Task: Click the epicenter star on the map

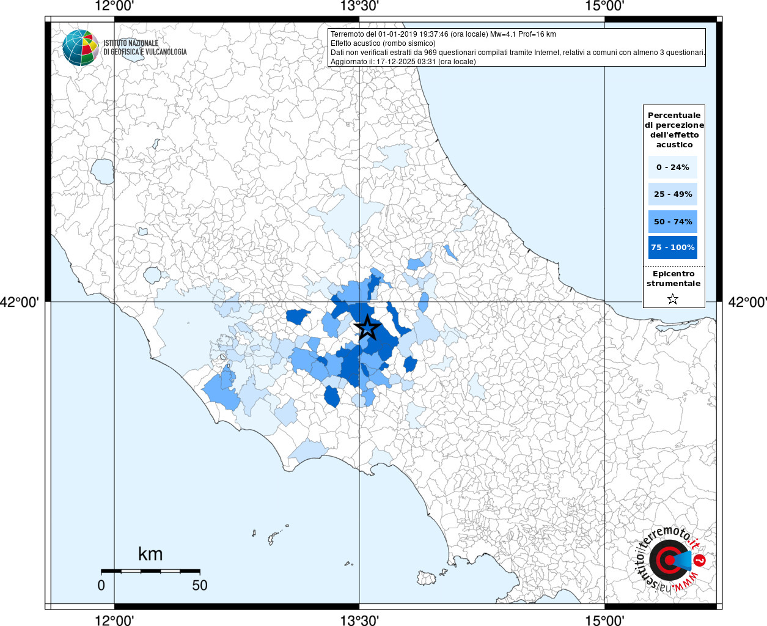Action: [x=367, y=328]
